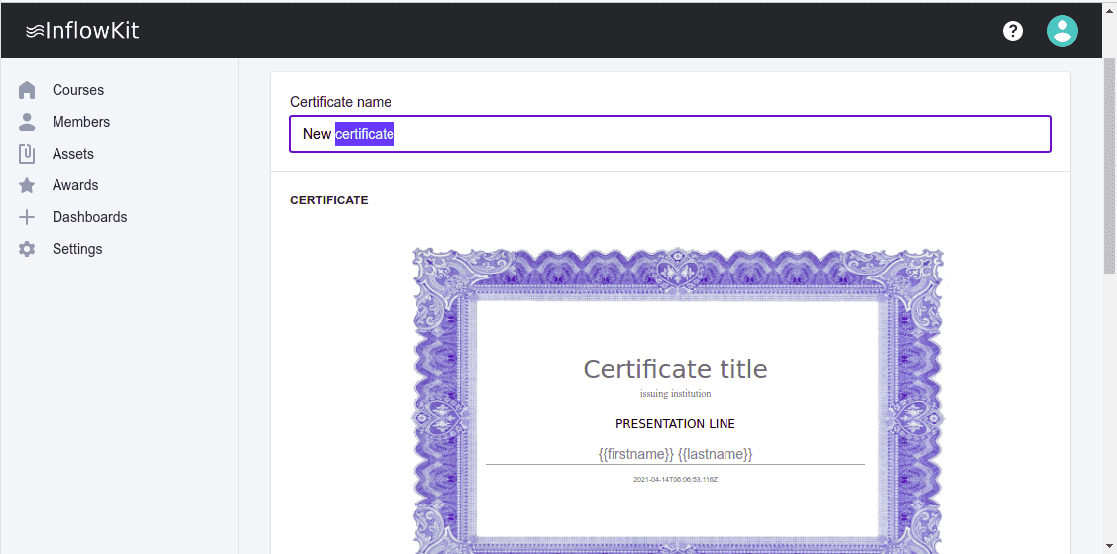Open the user profile avatar menu
This screenshot has height=554, width=1117.
(x=1061, y=31)
